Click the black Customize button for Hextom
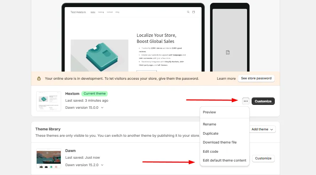This screenshot has width=316, height=175. coord(263,101)
